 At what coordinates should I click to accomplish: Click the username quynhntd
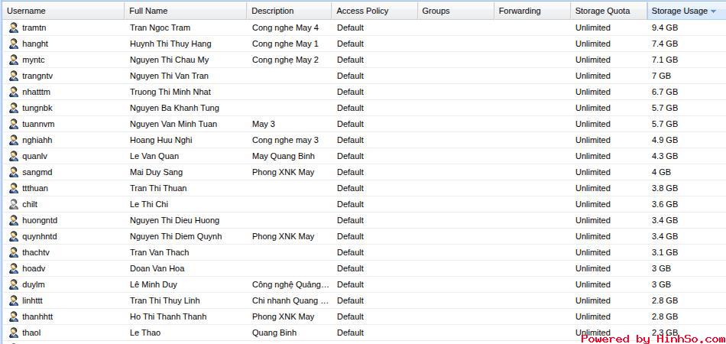(x=40, y=236)
